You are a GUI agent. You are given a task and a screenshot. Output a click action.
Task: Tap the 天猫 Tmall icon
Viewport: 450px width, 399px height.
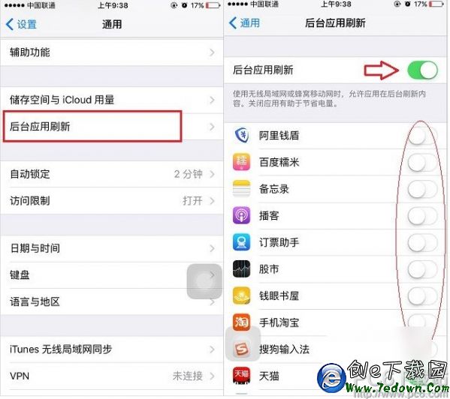point(241,376)
